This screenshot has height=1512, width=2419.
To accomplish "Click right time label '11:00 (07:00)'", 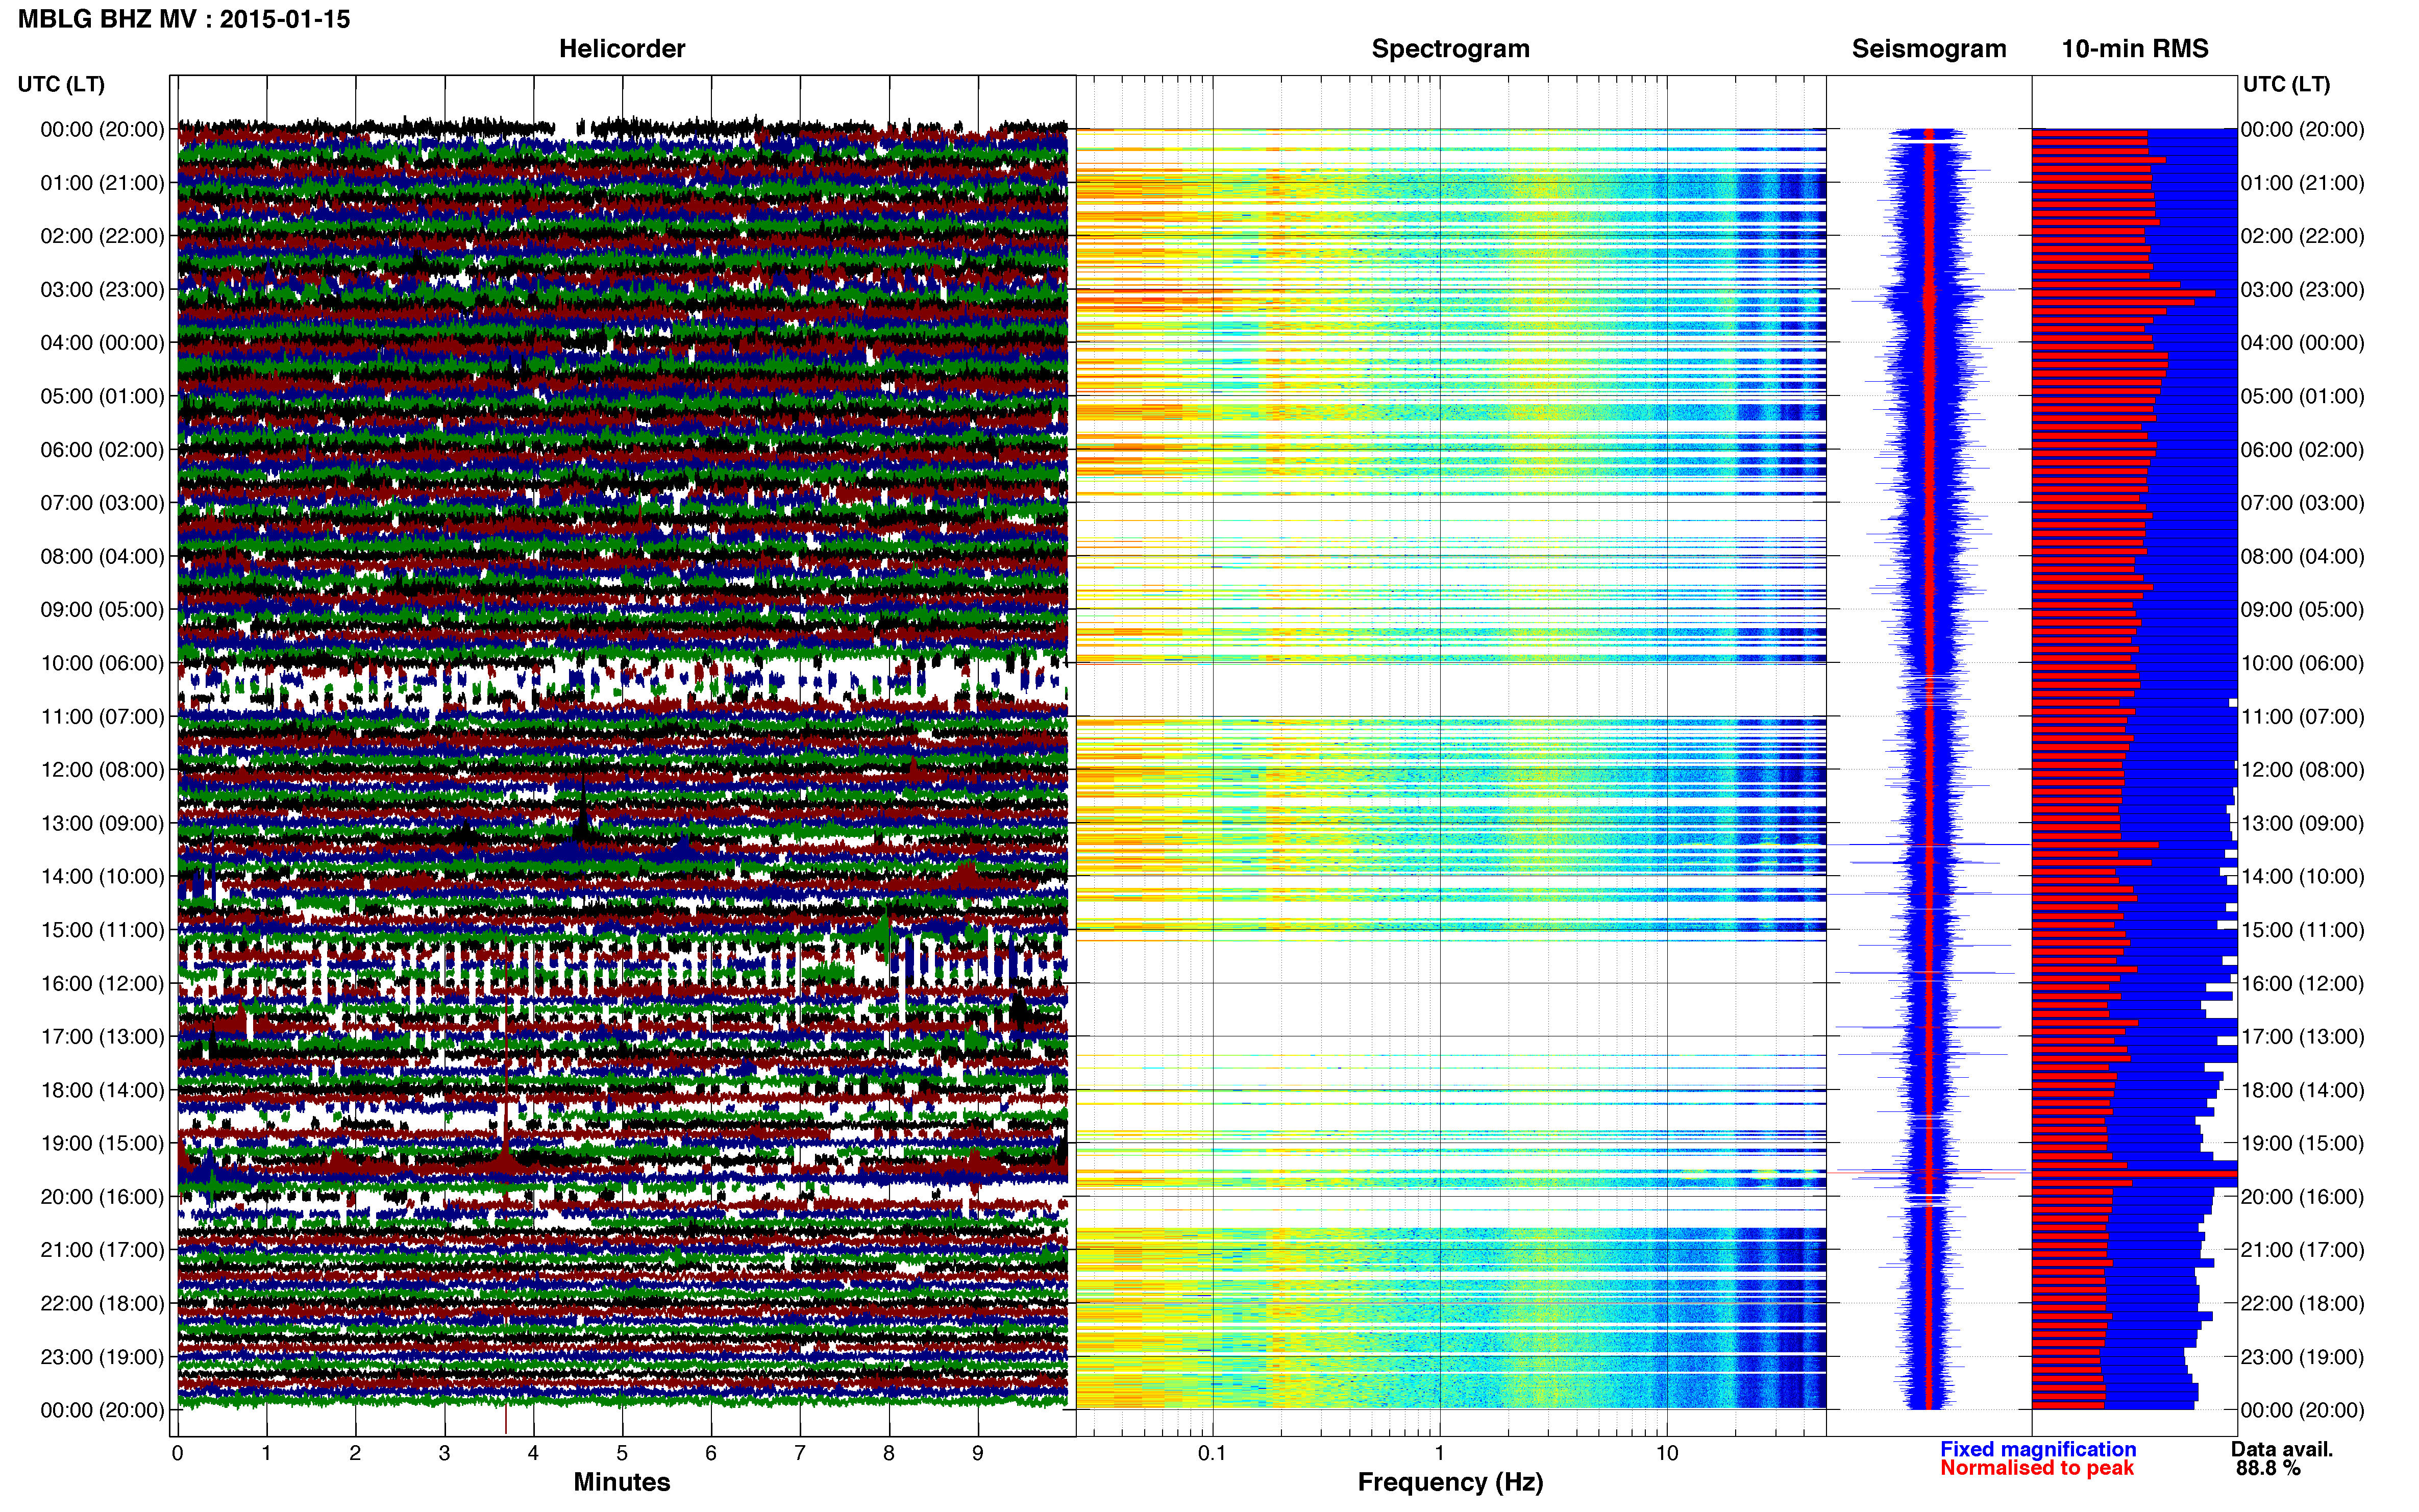I will coord(2302,717).
